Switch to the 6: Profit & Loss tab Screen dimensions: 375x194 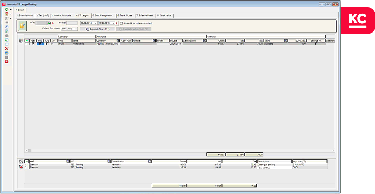tap(125, 16)
